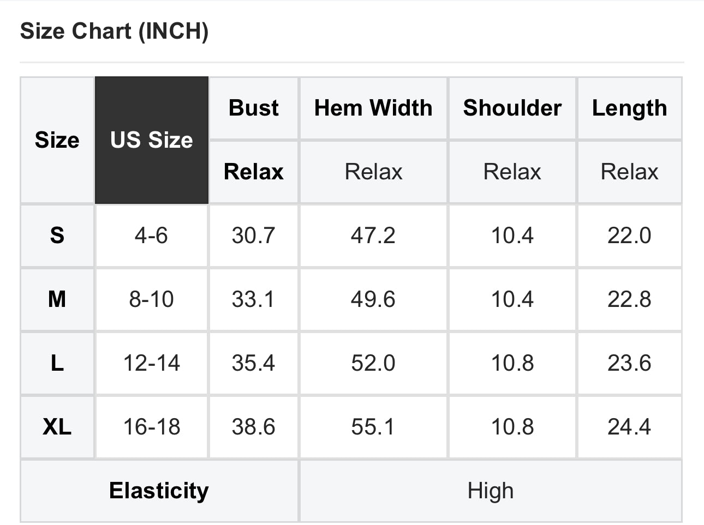Select the 16-18 US size cell

152,427
